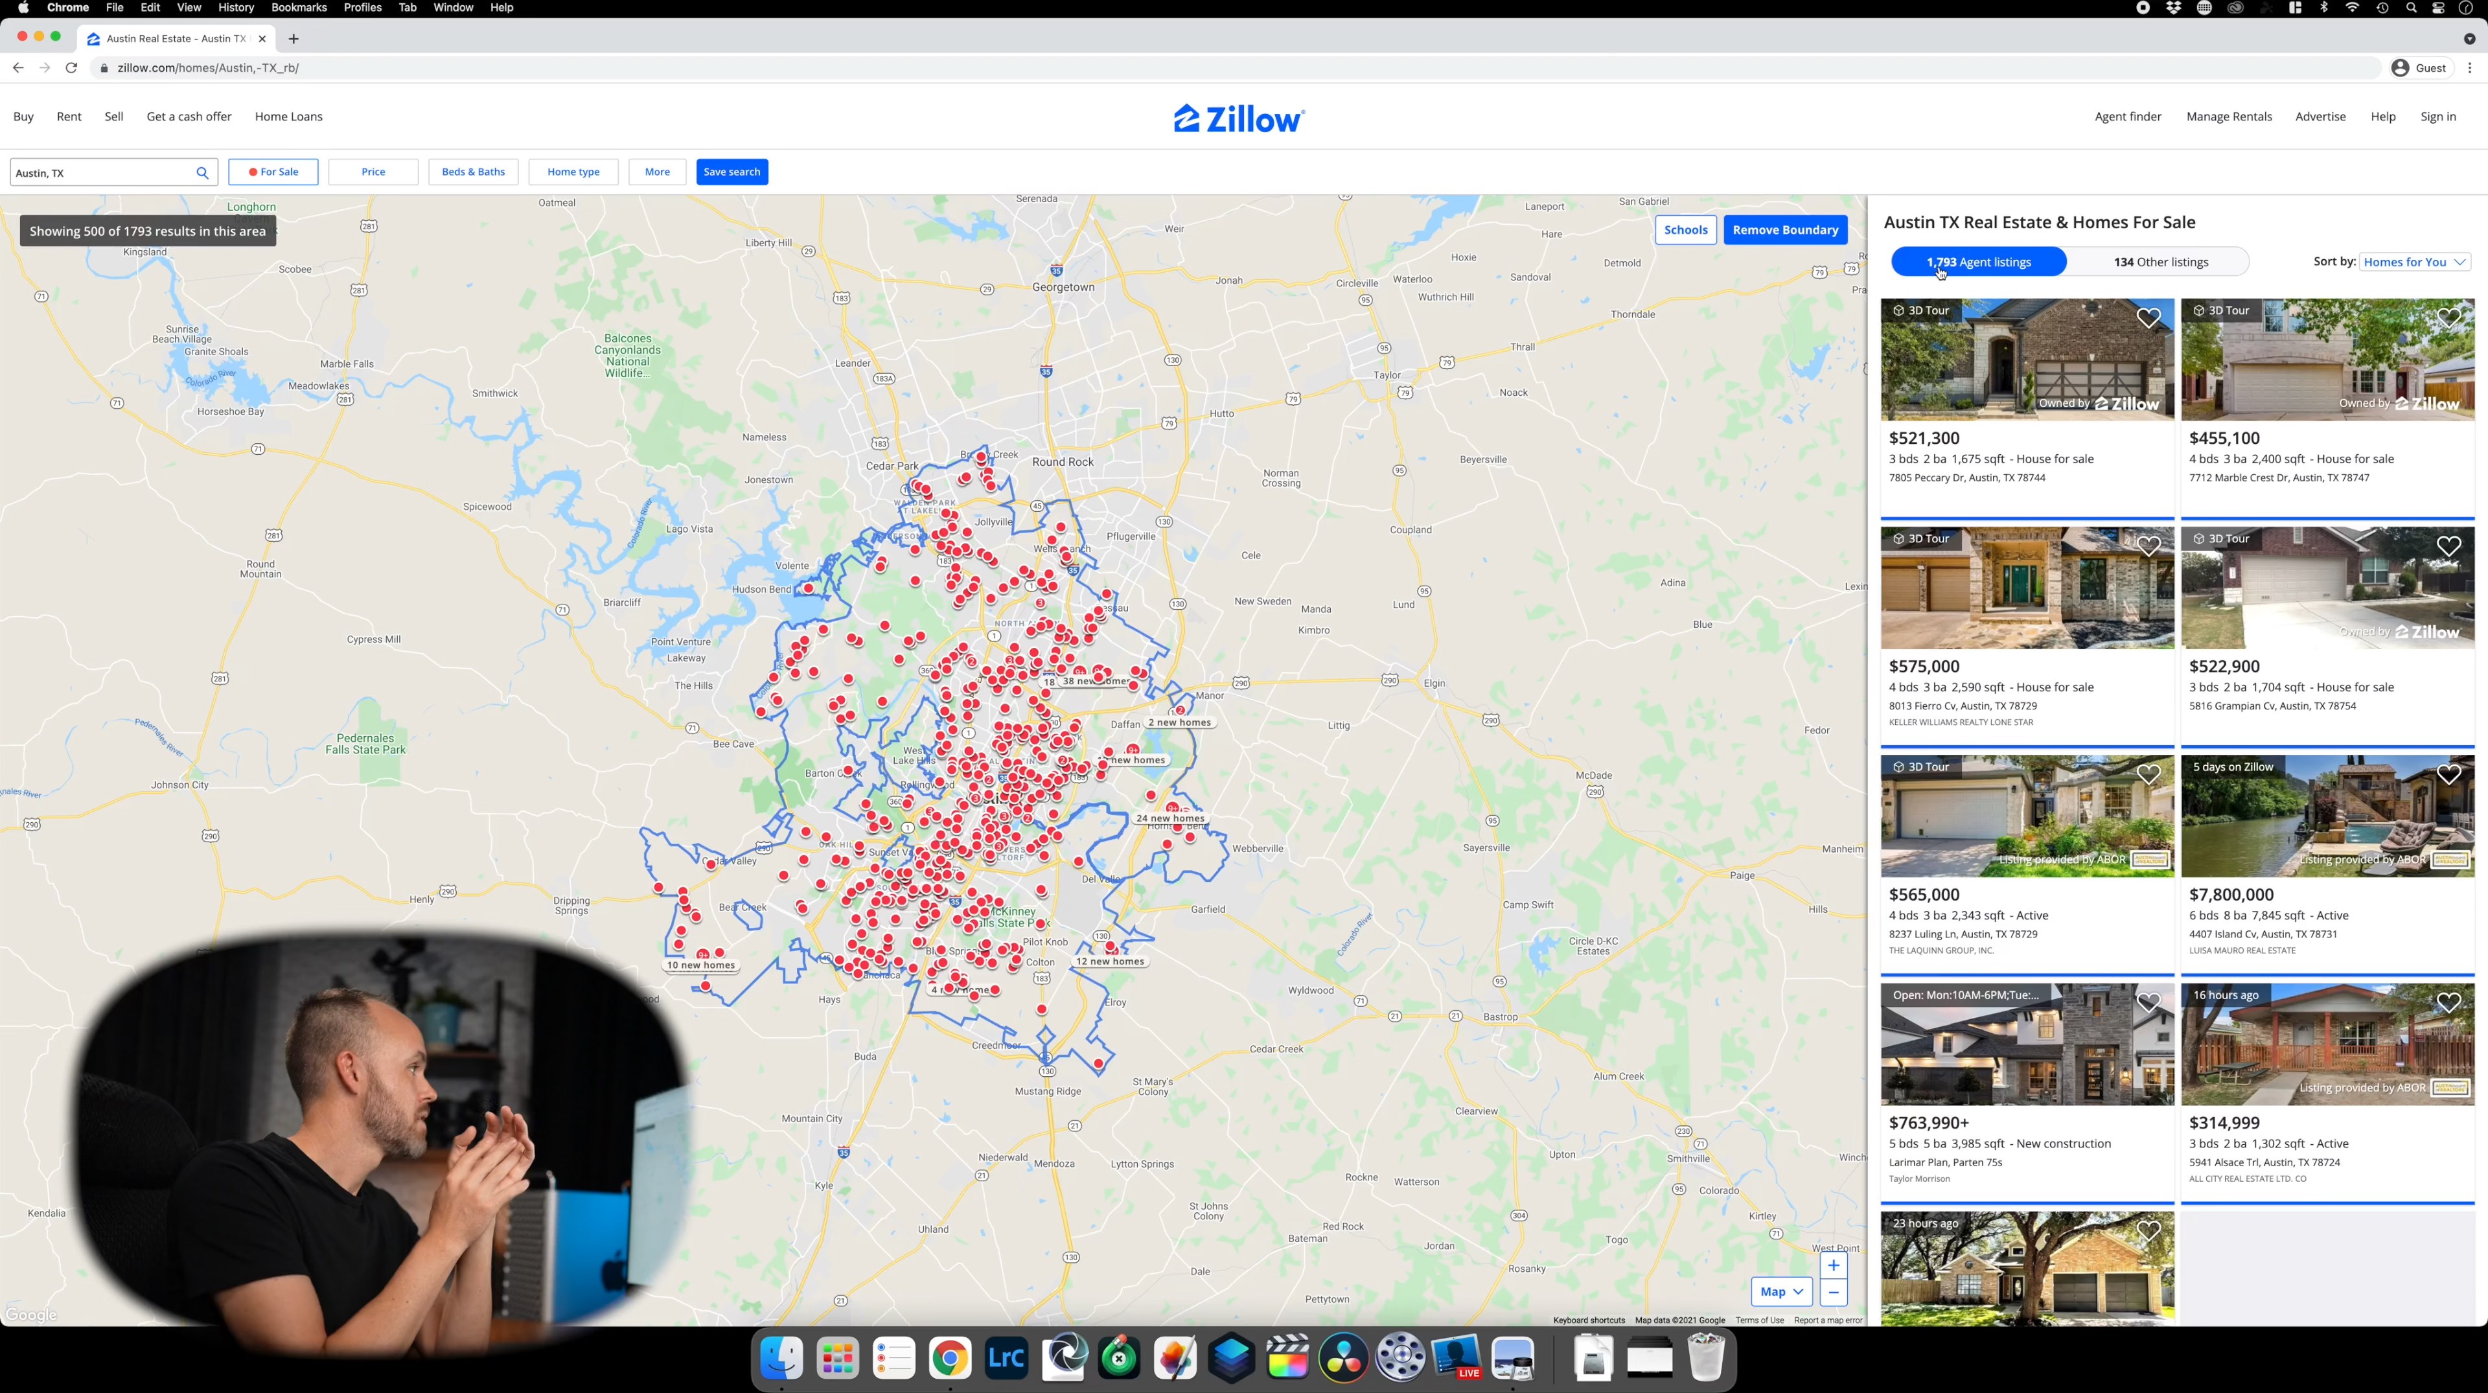
Task: Open the Chrome three-dot menu
Action: [2470, 67]
